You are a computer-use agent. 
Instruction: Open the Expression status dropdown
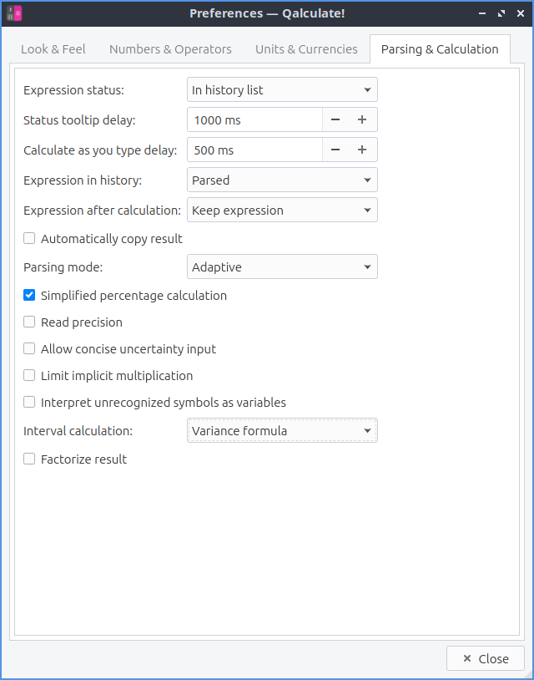(282, 90)
